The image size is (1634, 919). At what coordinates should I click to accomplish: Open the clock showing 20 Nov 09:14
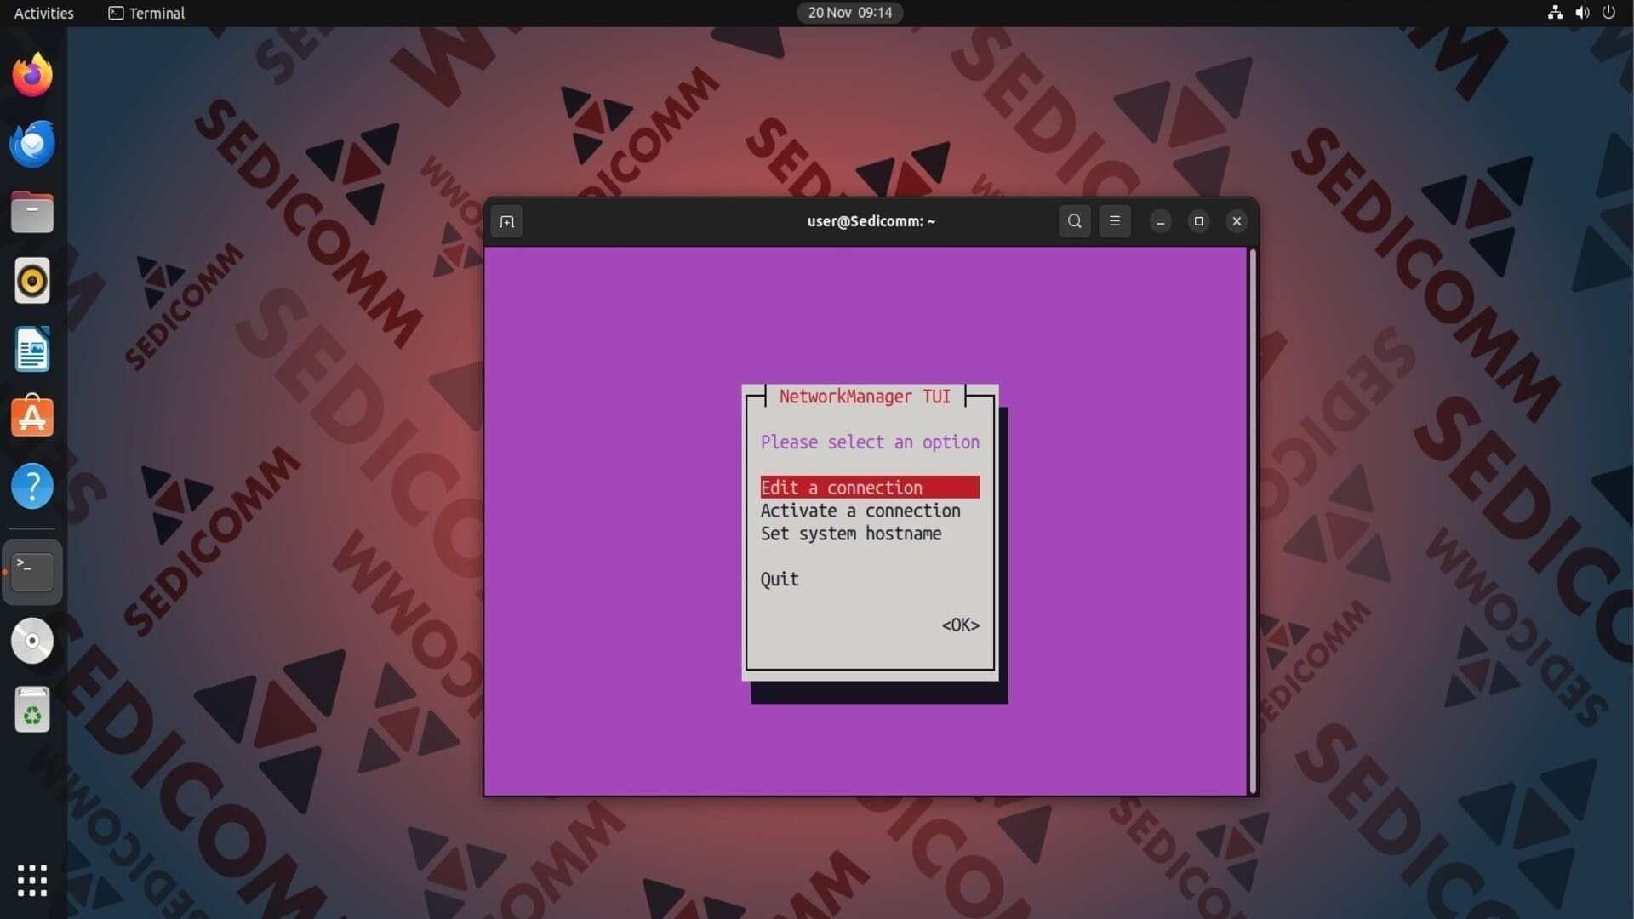850,13
